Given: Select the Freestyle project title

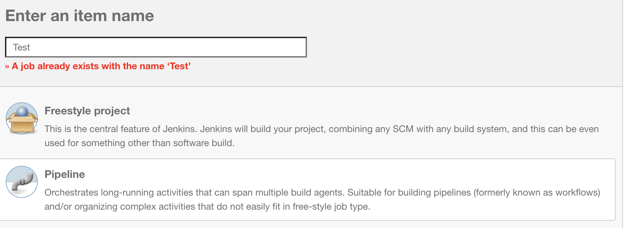Looking at the screenshot, I should (87, 111).
